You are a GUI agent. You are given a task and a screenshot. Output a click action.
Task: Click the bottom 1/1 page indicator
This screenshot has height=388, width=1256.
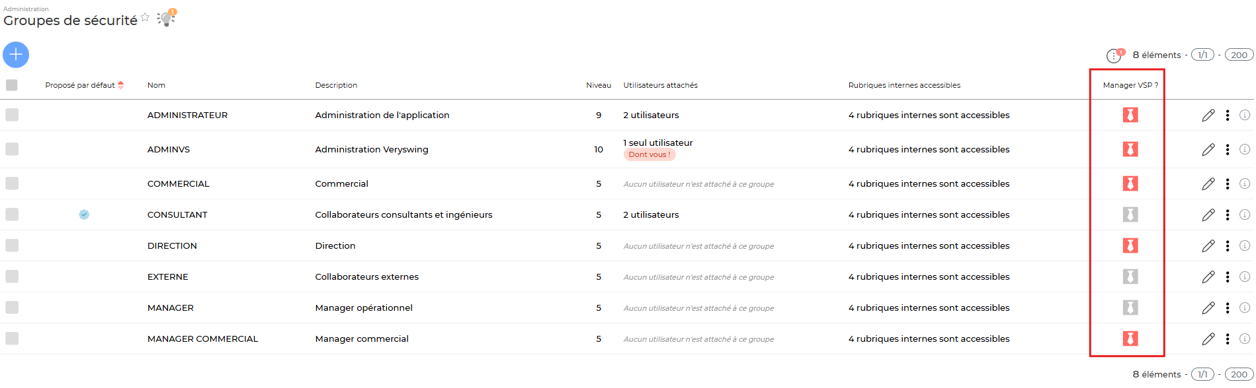click(x=1202, y=374)
